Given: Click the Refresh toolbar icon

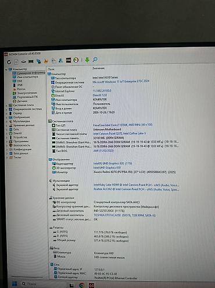Looking at the screenshot, I should coord(9,62).
